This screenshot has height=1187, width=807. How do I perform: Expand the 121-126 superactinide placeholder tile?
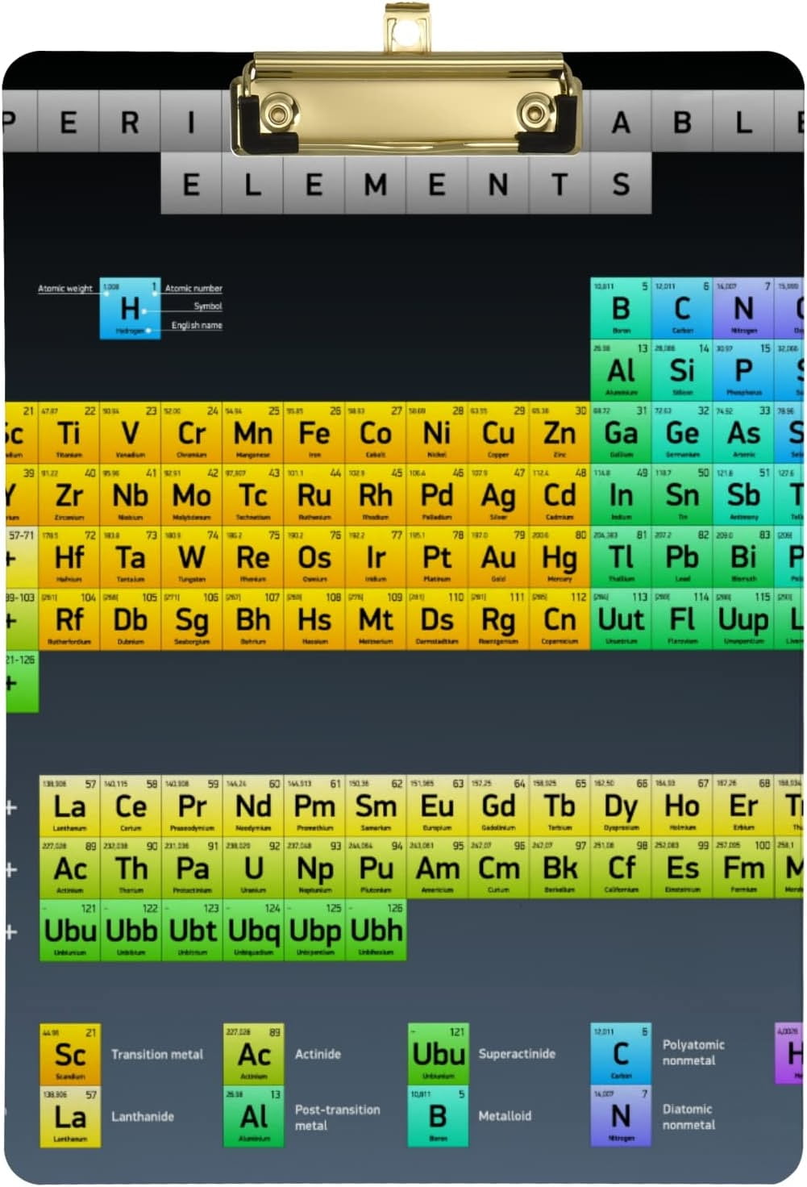[x=21, y=682]
